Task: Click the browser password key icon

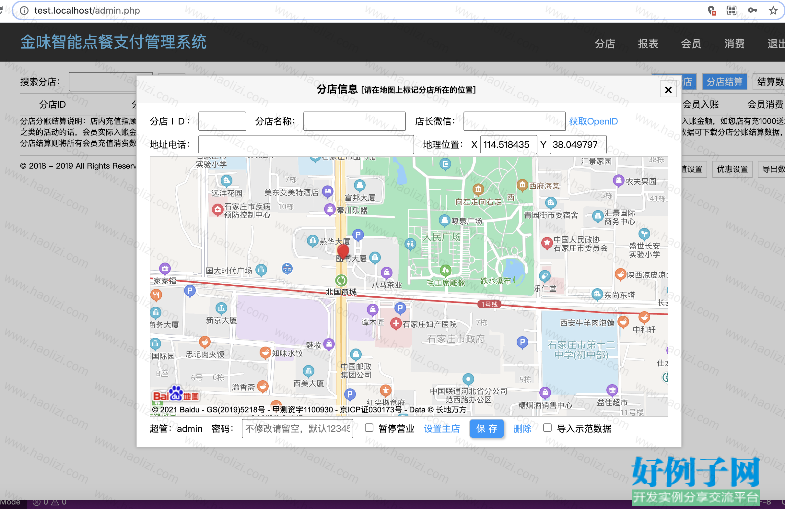Action: 752,11
